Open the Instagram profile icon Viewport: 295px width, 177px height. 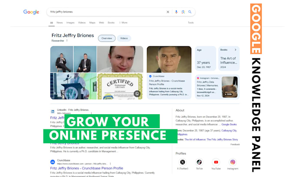click(233, 162)
